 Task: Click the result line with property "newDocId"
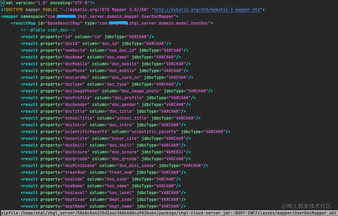104,51
